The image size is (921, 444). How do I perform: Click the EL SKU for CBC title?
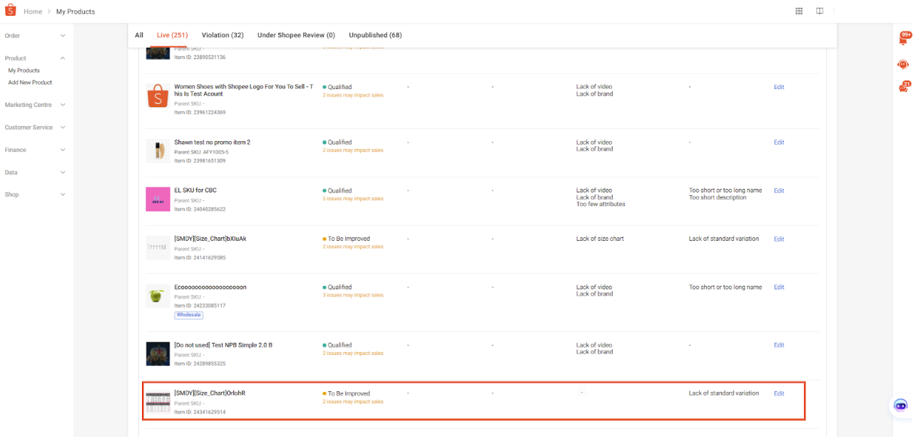pos(195,190)
